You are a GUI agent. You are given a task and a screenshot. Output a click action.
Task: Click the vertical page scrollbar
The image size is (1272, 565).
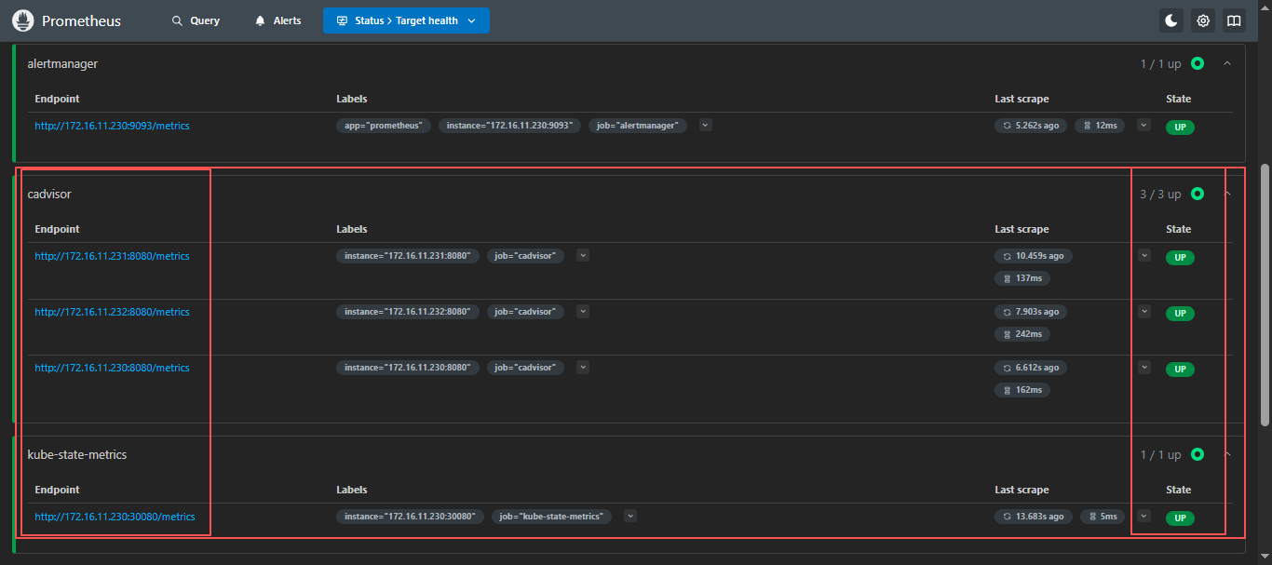(1265, 279)
